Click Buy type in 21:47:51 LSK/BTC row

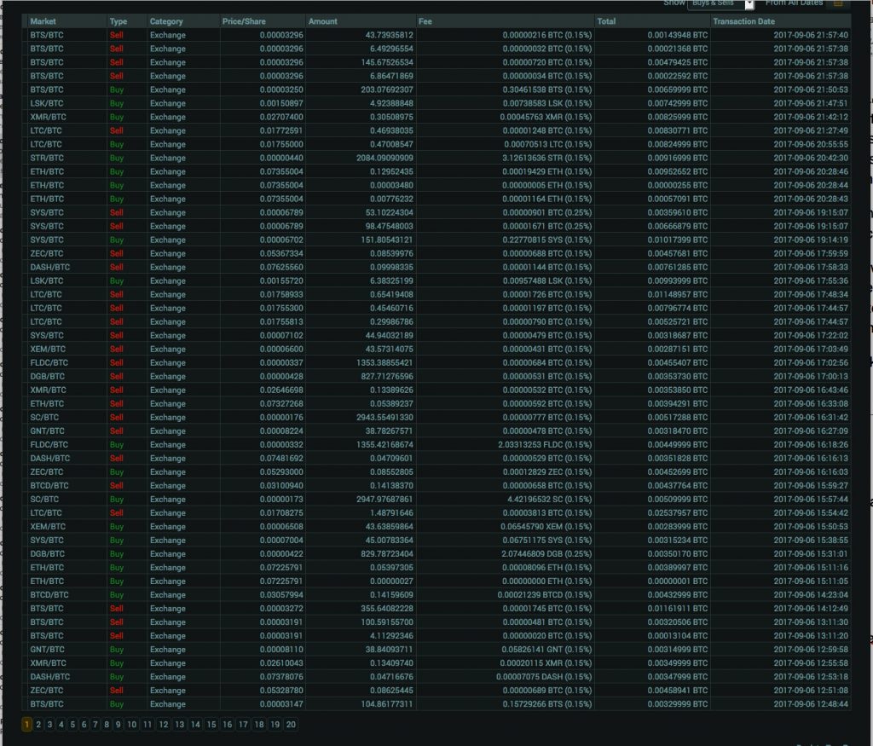coord(116,103)
